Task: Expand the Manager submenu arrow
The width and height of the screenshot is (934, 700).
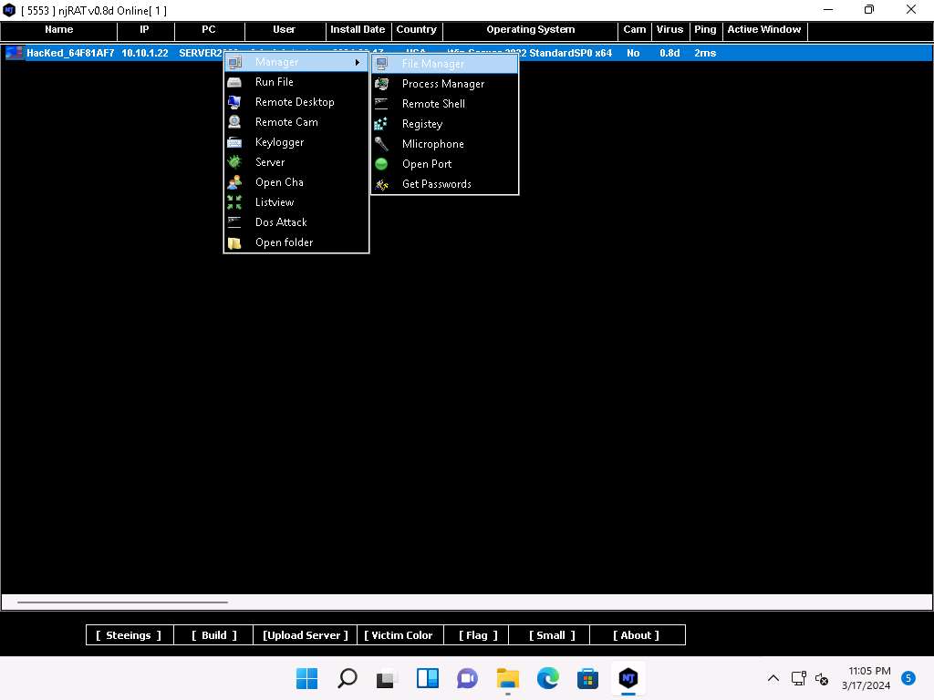Action: [358, 62]
